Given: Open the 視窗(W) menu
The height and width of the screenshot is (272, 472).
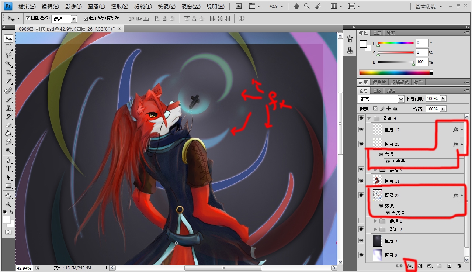Looking at the screenshot, I should coord(191,7).
